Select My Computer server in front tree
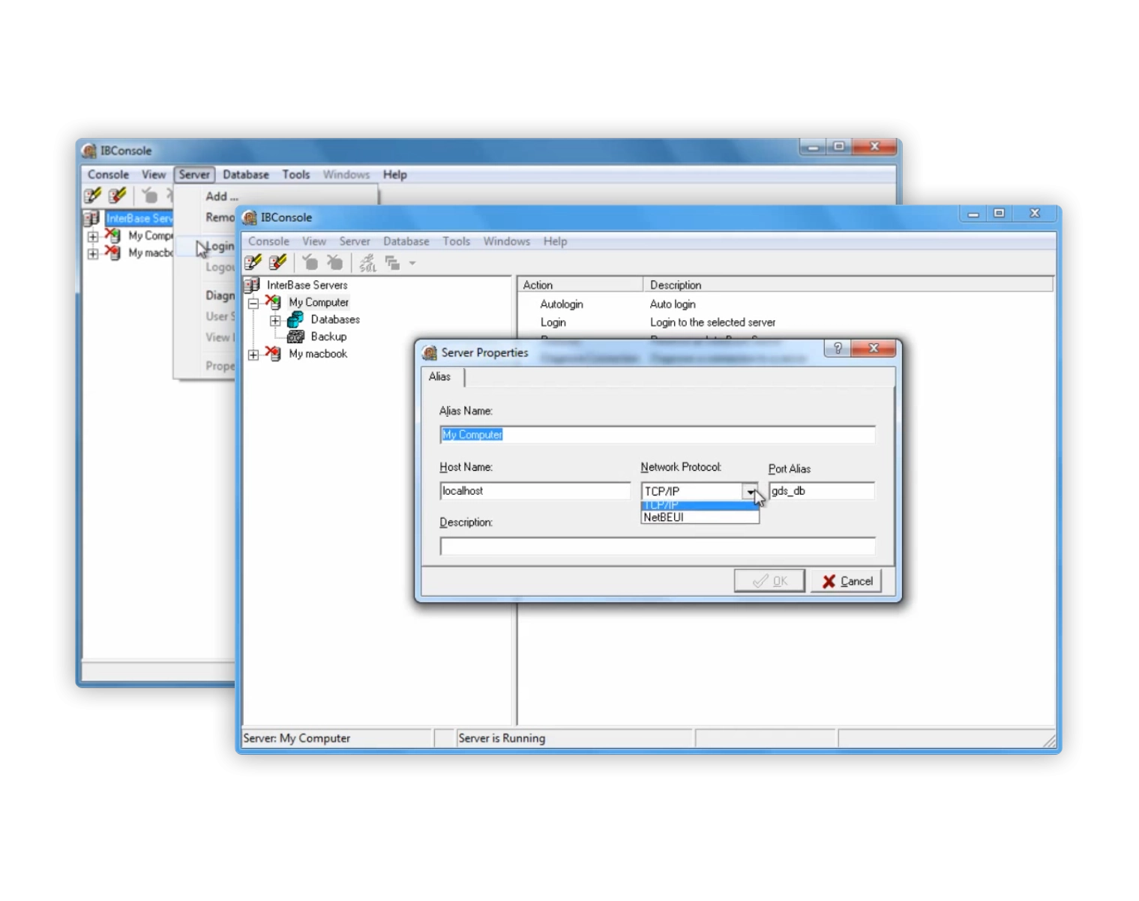This screenshot has height=901, width=1139. (x=319, y=302)
